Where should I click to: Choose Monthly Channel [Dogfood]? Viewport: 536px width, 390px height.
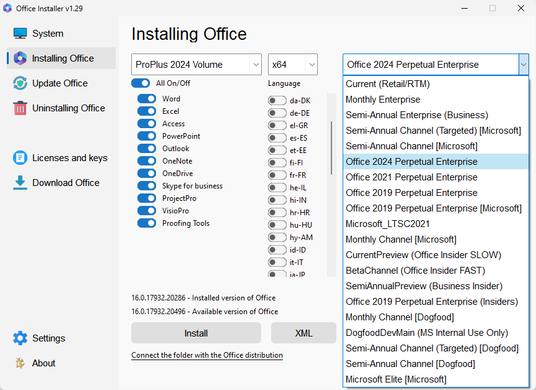click(435, 317)
